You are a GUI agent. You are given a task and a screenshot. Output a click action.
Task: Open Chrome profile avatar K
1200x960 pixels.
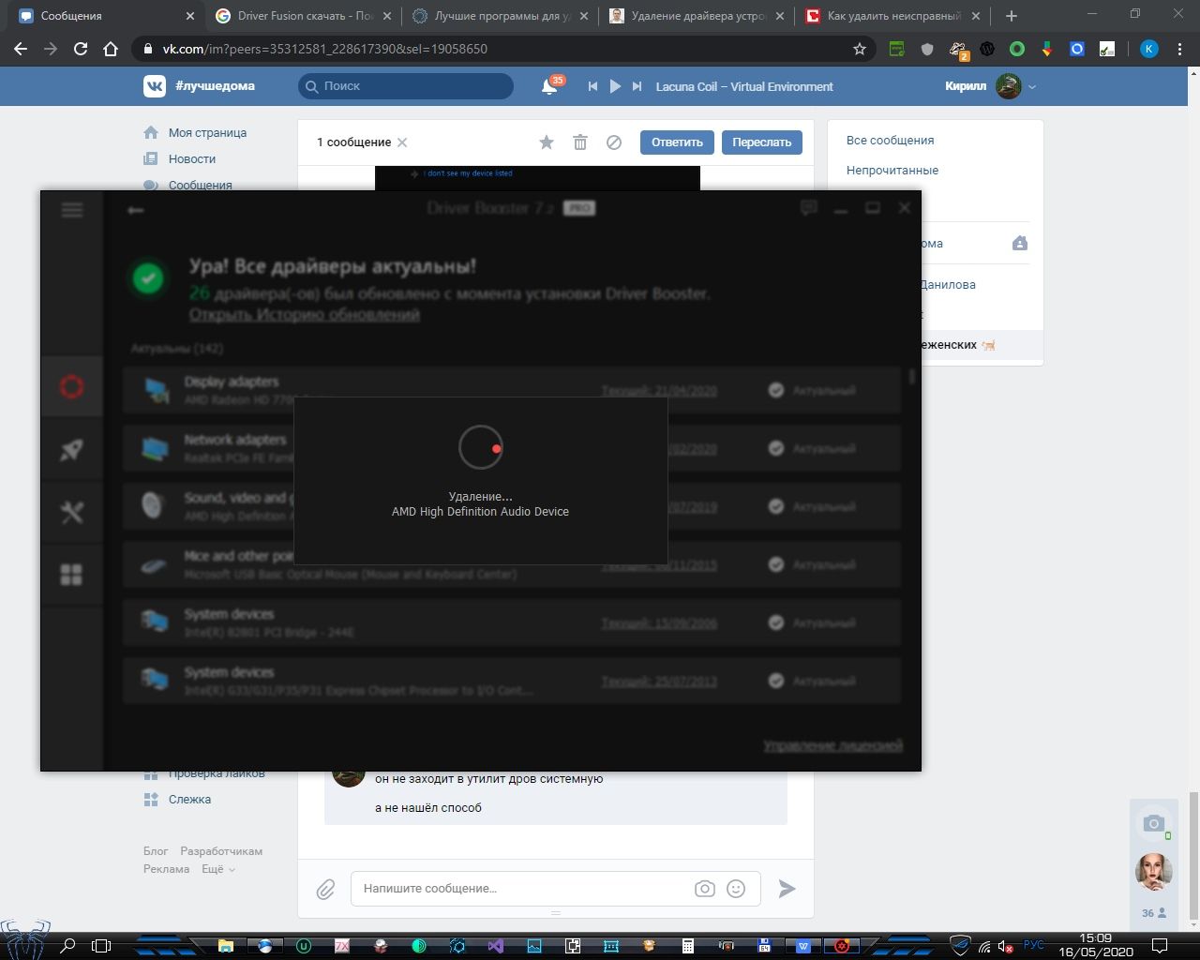tap(1148, 49)
